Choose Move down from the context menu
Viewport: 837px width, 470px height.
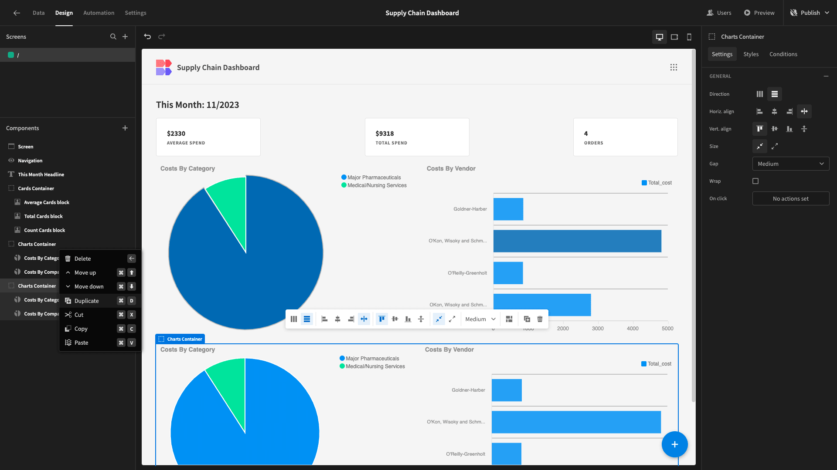[x=100, y=286]
